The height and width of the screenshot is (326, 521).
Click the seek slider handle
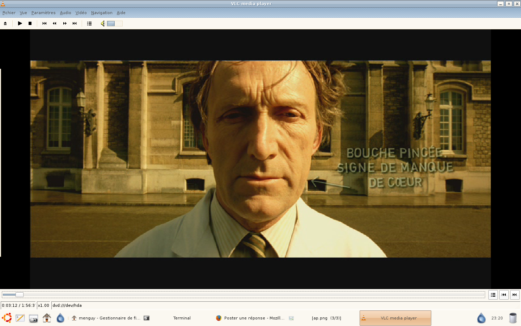click(20, 295)
